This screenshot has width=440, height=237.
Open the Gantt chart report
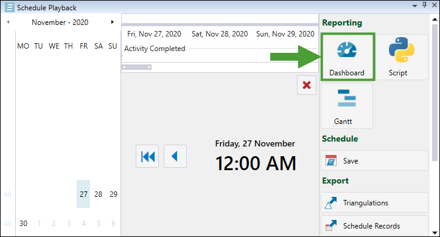pyautogui.click(x=347, y=106)
